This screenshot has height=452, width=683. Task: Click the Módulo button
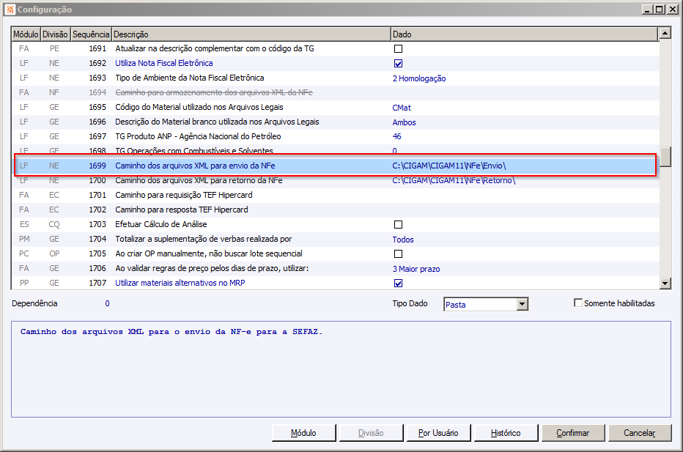point(303,433)
